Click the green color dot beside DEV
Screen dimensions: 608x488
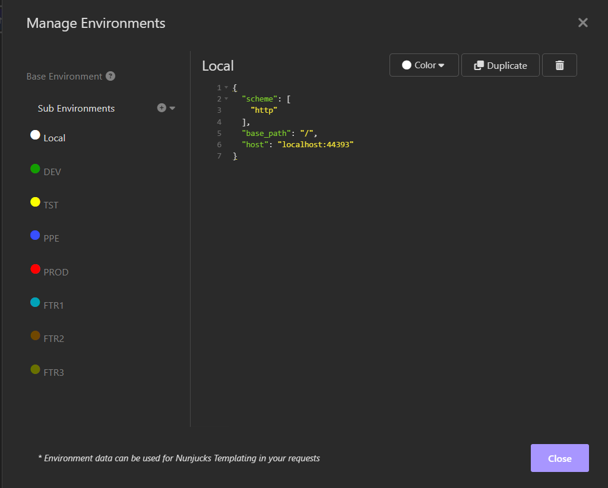[x=35, y=168]
